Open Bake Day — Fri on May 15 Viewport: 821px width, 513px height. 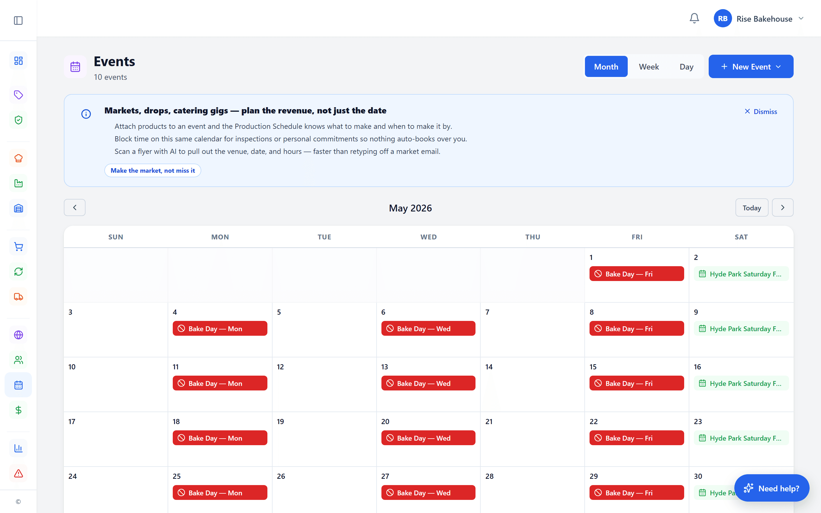[x=637, y=383]
